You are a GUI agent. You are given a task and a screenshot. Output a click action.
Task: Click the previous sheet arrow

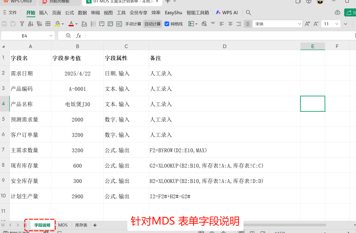click(10, 225)
